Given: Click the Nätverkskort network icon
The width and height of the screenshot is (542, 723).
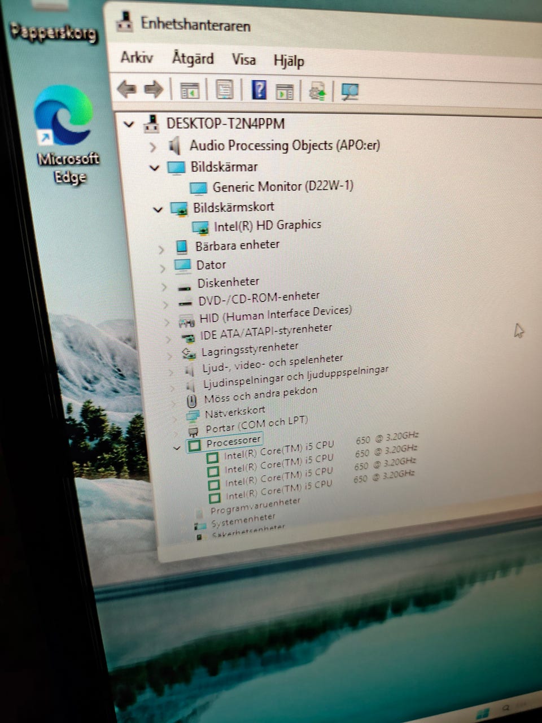Looking at the screenshot, I should pyautogui.click(x=193, y=416).
